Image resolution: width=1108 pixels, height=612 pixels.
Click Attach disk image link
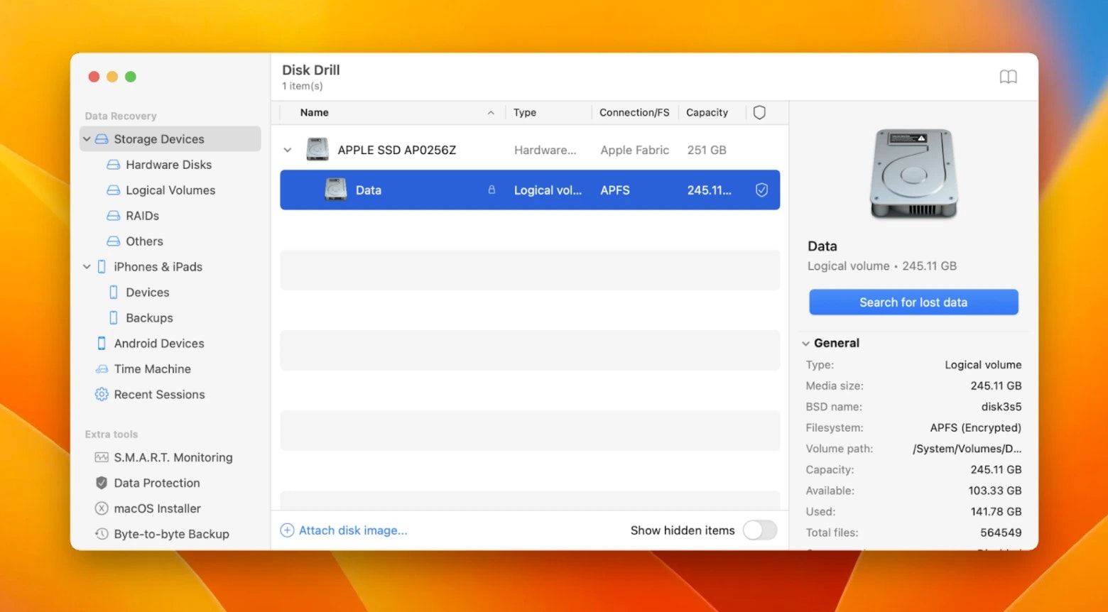tap(353, 530)
